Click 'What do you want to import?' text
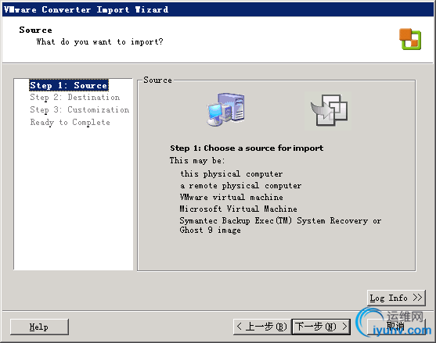436x343 pixels. [x=100, y=42]
